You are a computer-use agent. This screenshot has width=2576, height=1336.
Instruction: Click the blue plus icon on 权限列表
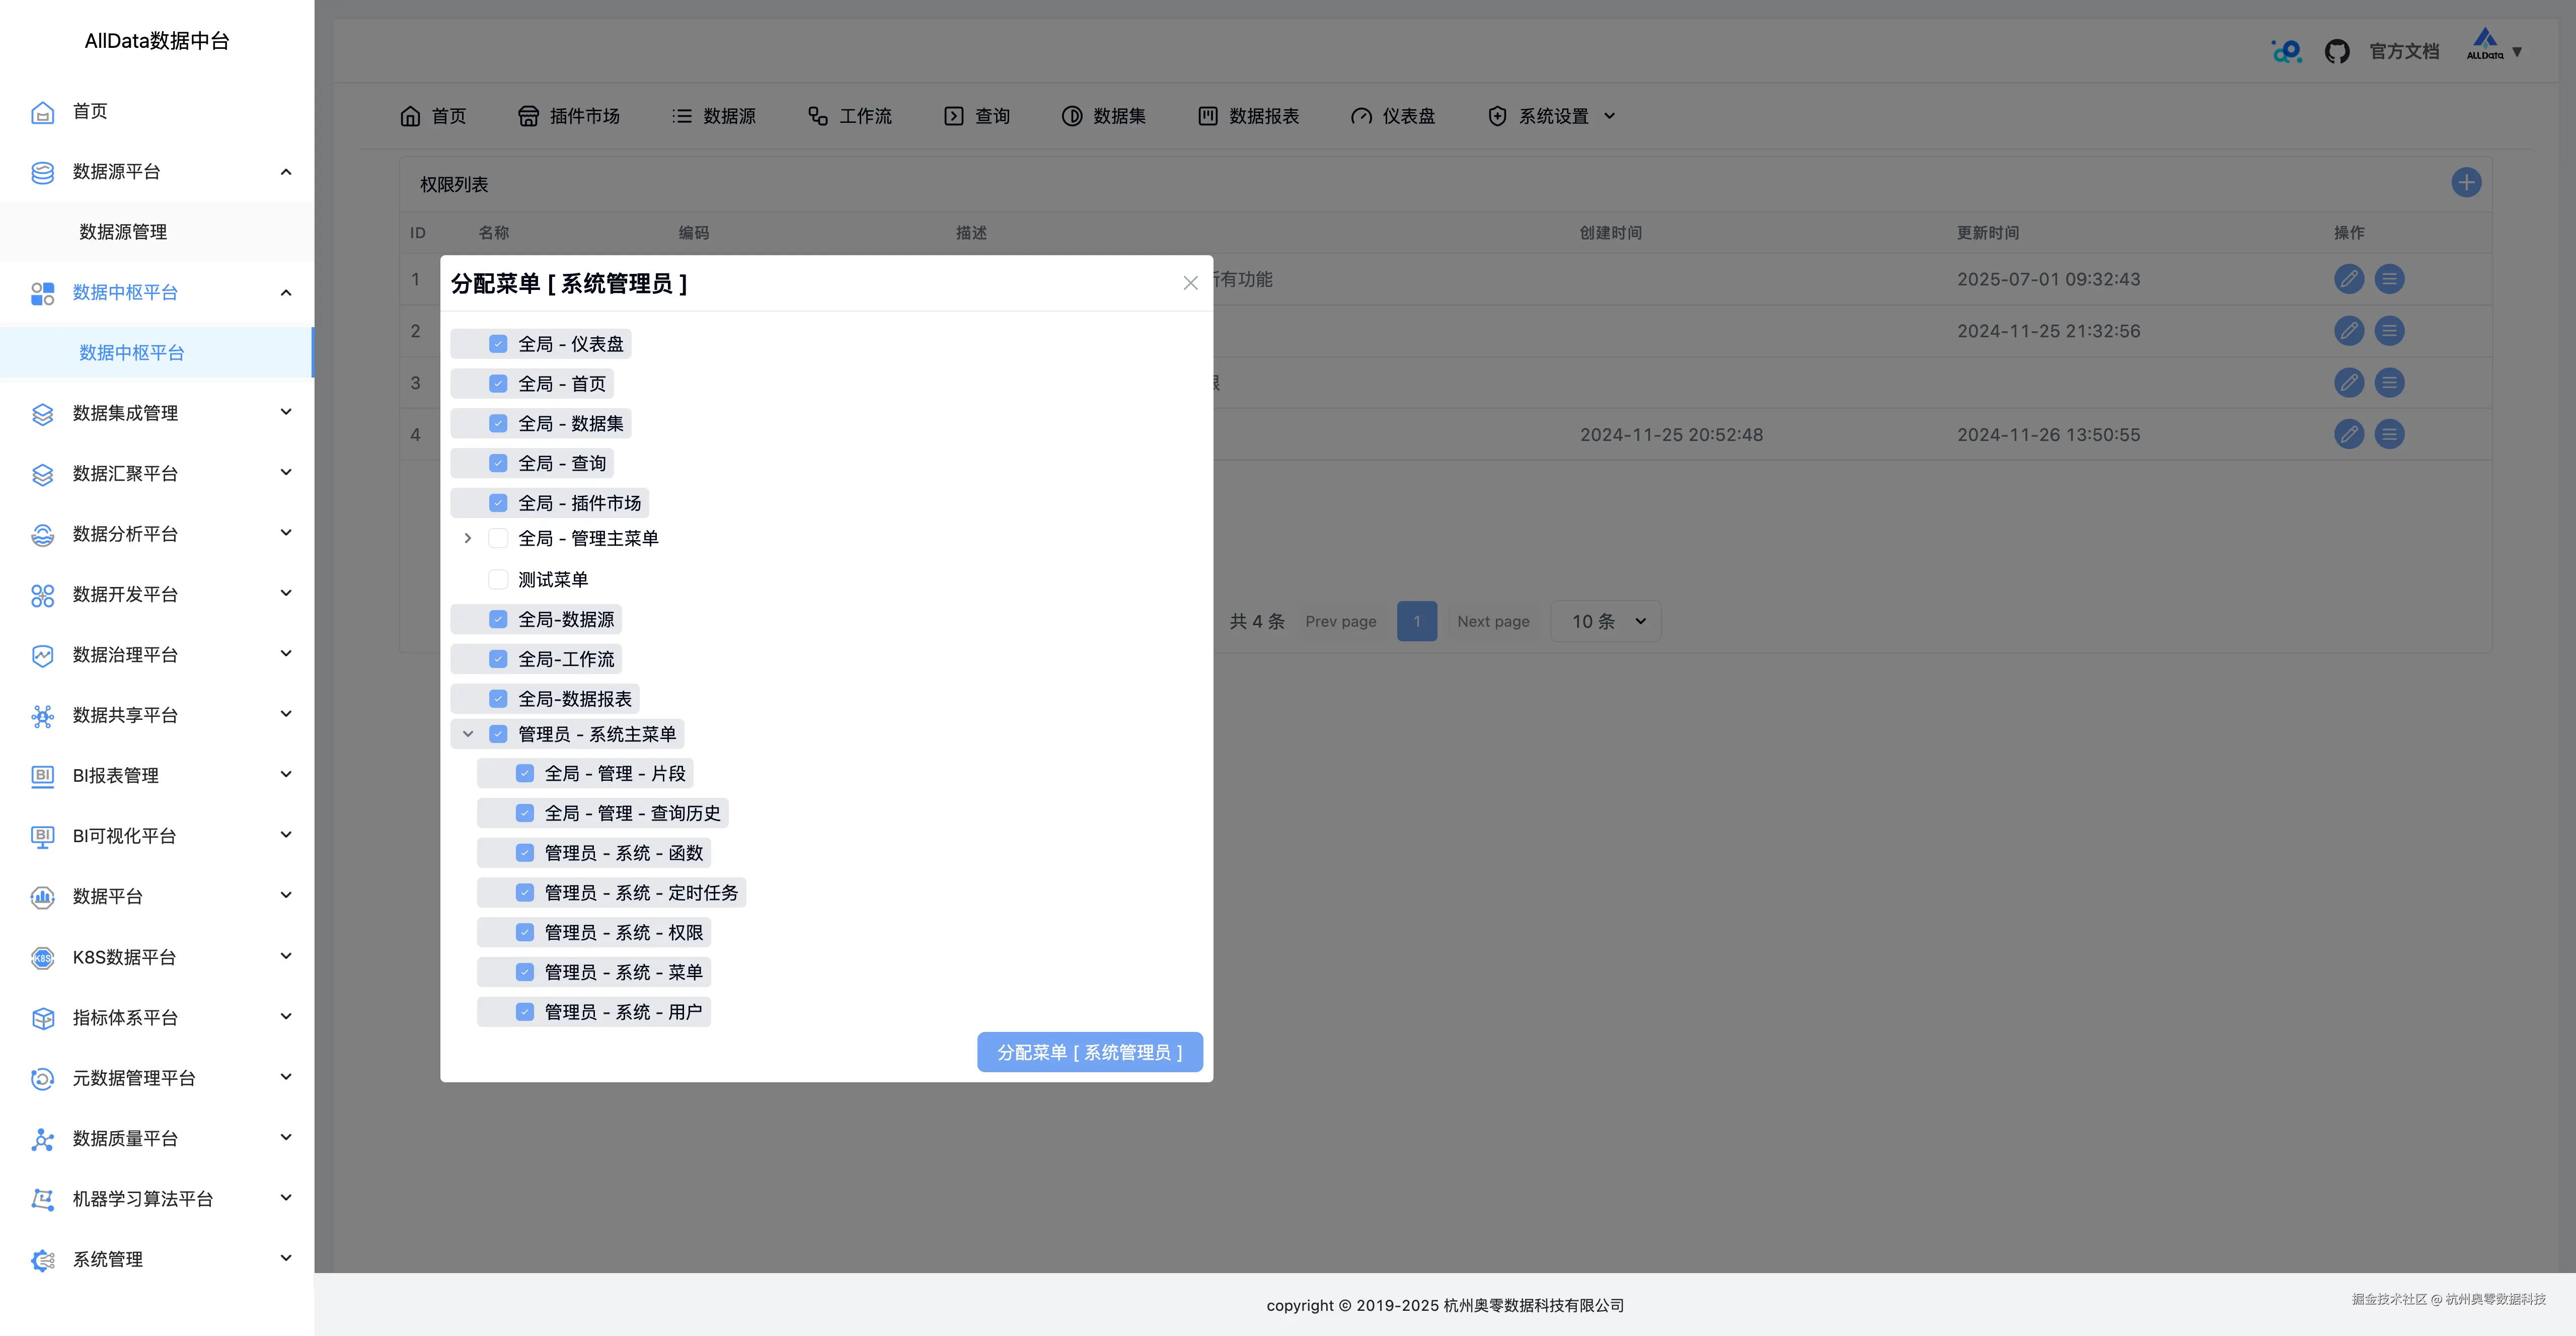tap(2466, 183)
